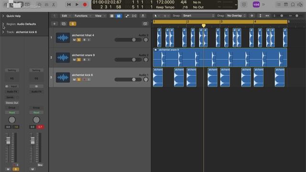Image resolution: width=306 pixels, height=172 pixels.
Task: Open the Browsers icon at far right
Action: 300,4
